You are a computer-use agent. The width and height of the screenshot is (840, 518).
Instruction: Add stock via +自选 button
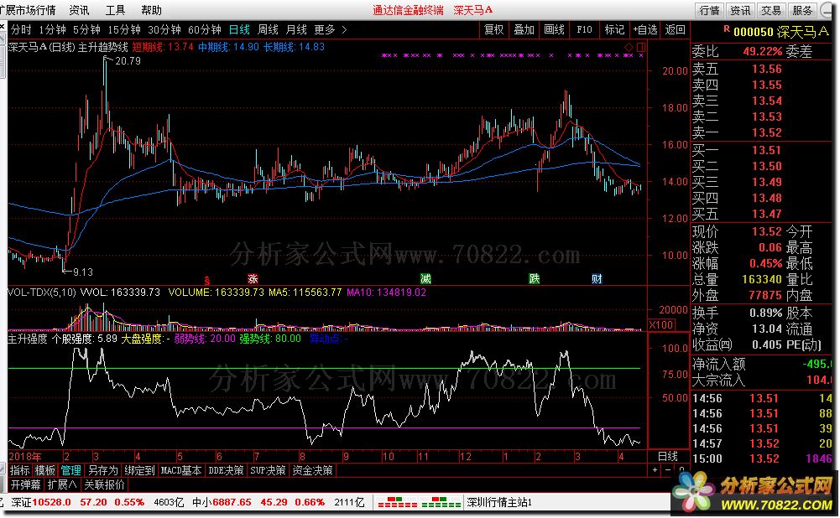click(645, 30)
